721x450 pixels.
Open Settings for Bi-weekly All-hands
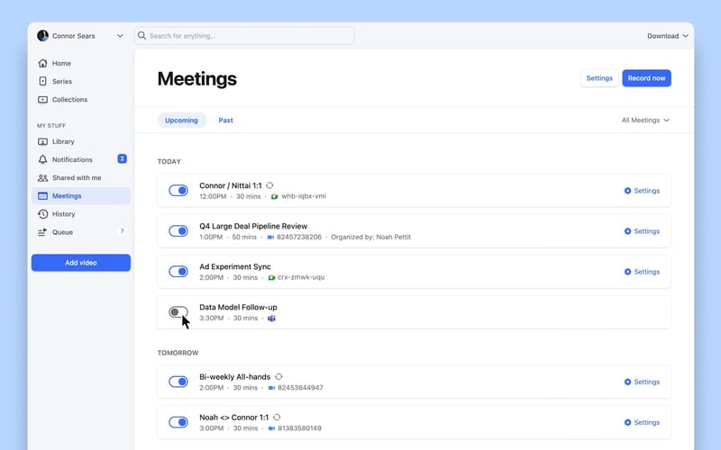point(642,382)
